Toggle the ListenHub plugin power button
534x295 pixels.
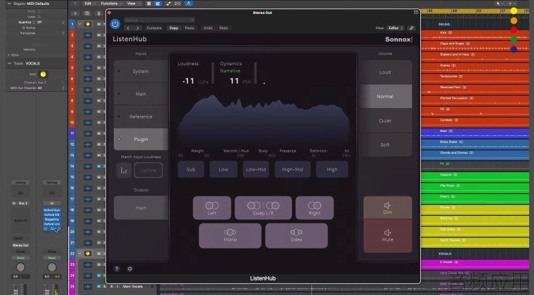click(115, 24)
